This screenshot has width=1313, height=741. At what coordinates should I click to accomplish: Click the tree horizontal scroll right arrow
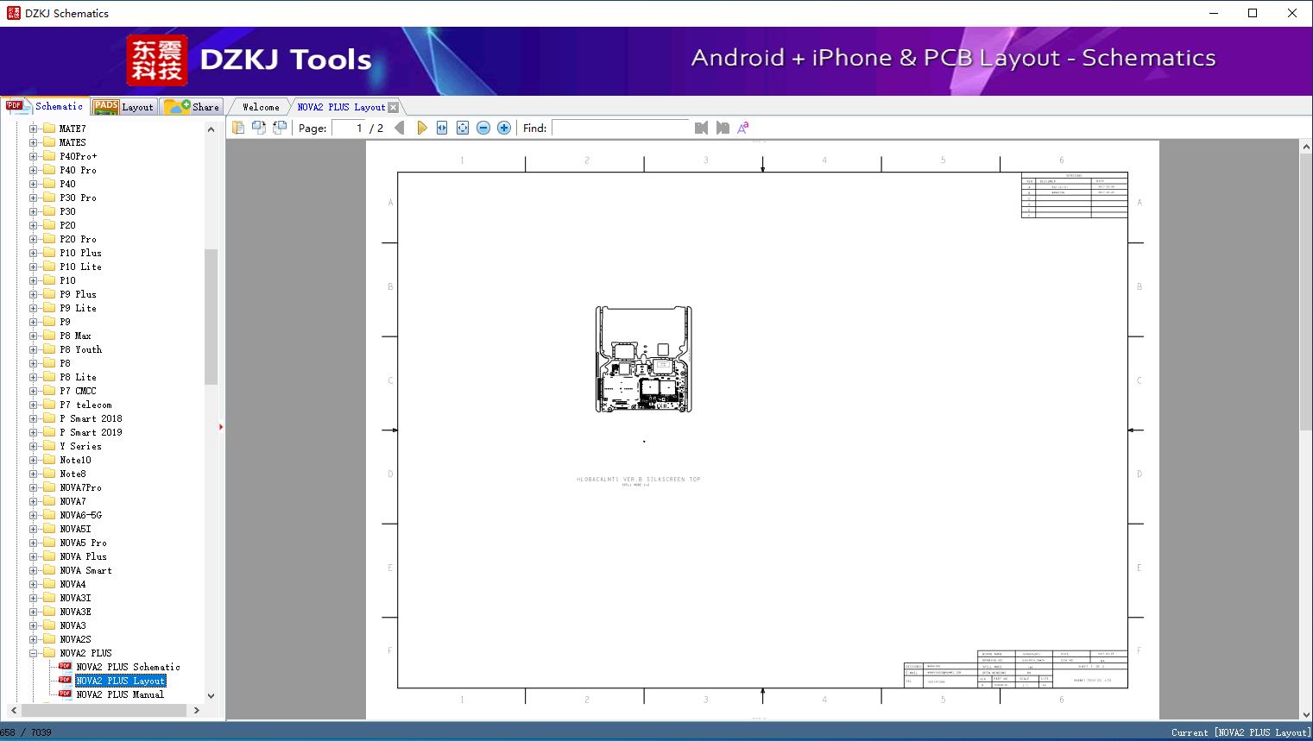(x=196, y=710)
